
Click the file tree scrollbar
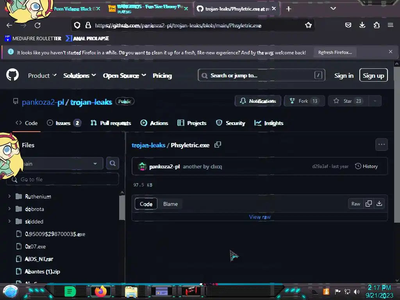pos(122,207)
